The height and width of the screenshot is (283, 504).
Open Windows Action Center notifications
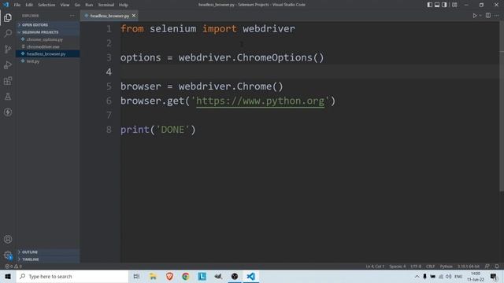tap(494, 276)
